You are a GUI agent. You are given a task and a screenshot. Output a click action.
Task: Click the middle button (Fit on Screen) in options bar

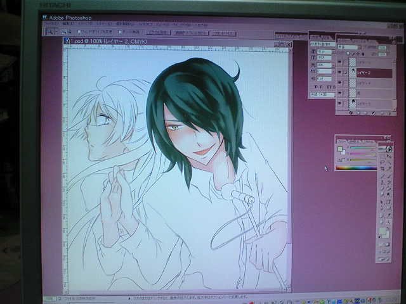pyautogui.click(x=191, y=33)
